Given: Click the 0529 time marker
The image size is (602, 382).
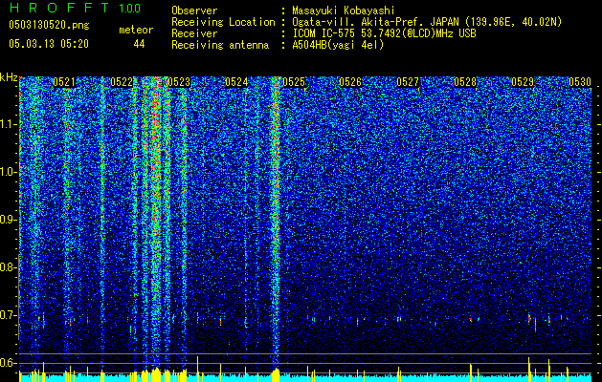Looking at the screenshot, I should pyautogui.click(x=523, y=82).
